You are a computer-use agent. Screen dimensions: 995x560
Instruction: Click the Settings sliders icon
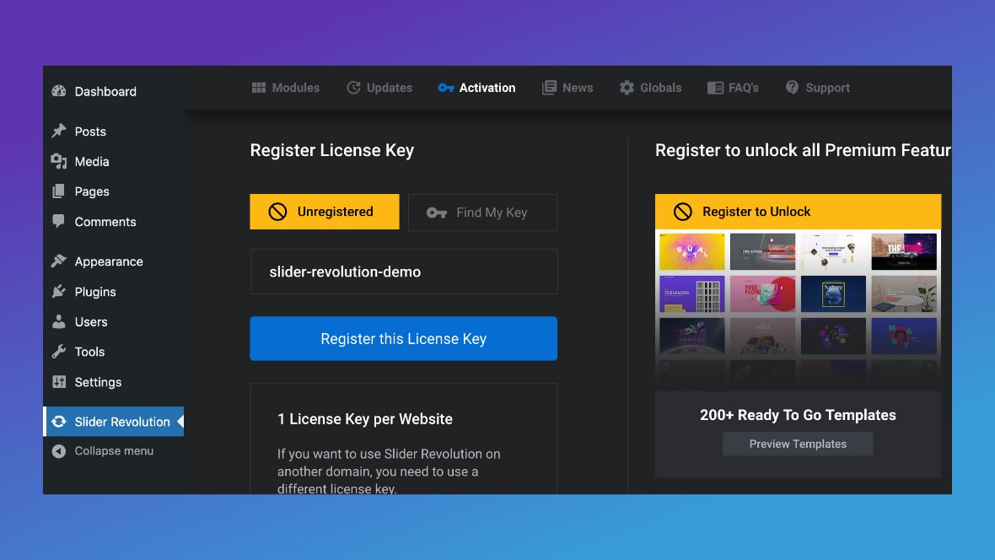[x=59, y=381]
